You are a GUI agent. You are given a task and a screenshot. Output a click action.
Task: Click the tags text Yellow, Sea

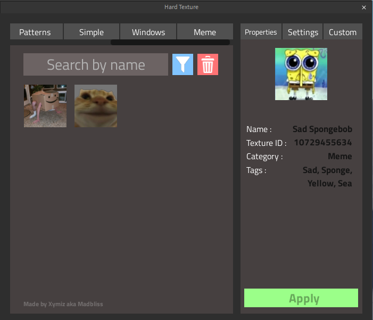click(x=330, y=184)
